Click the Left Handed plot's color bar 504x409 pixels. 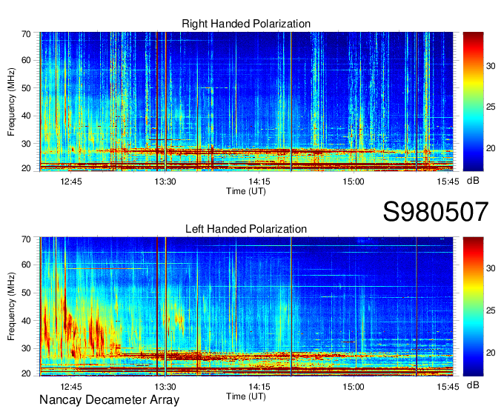point(473,307)
